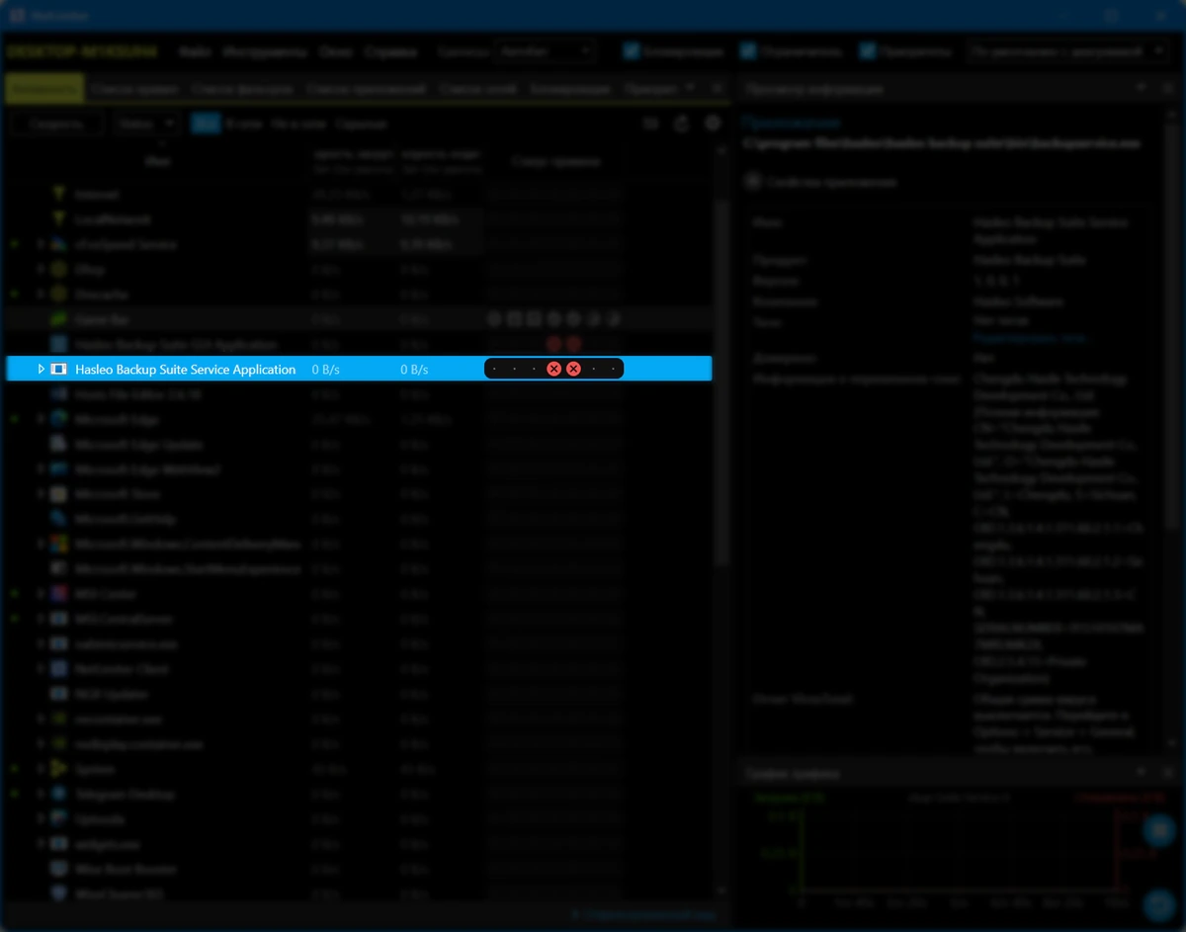Click the Hasleo Backup Suite Service Application program icon

coord(58,369)
